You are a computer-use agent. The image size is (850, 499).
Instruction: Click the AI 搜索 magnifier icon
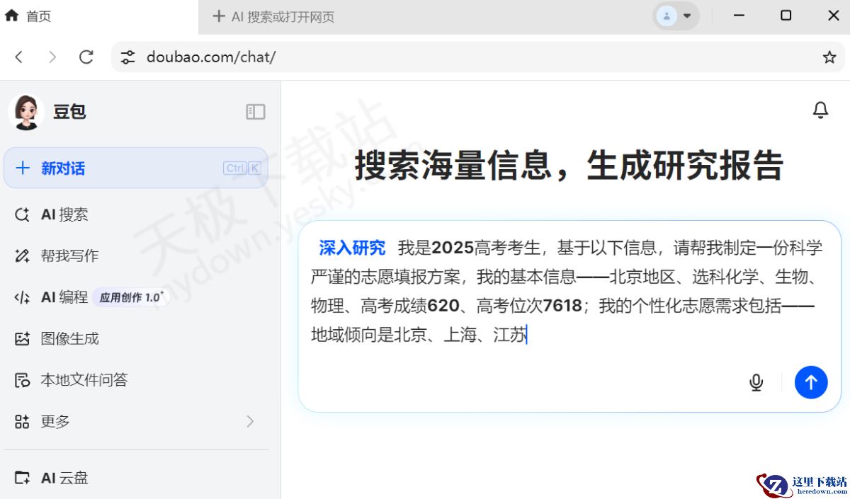(x=23, y=214)
